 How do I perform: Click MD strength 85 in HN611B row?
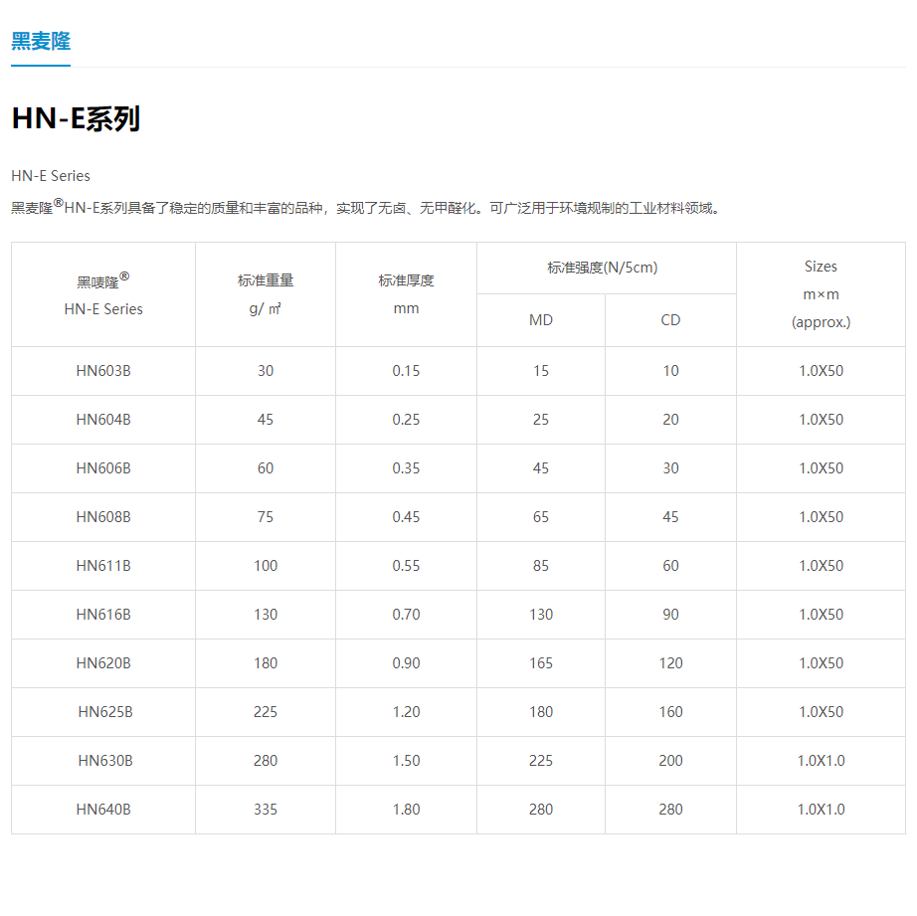click(x=541, y=566)
